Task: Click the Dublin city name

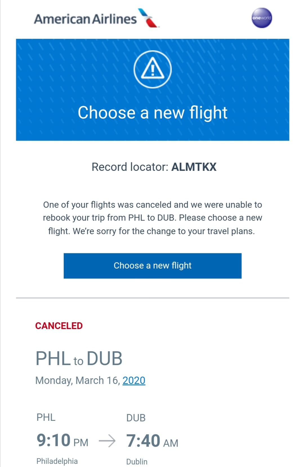Action: coord(137,462)
